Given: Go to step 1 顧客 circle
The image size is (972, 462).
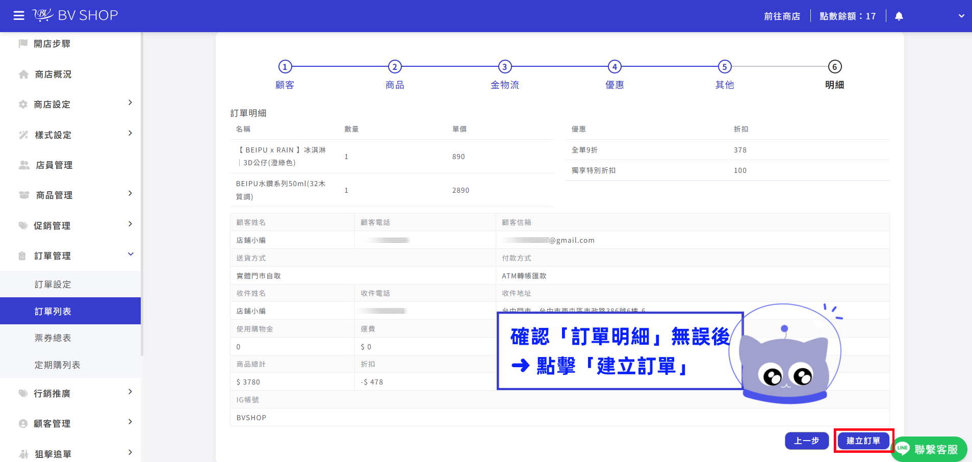Looking at the screenshot, I should tap(285, 67).
